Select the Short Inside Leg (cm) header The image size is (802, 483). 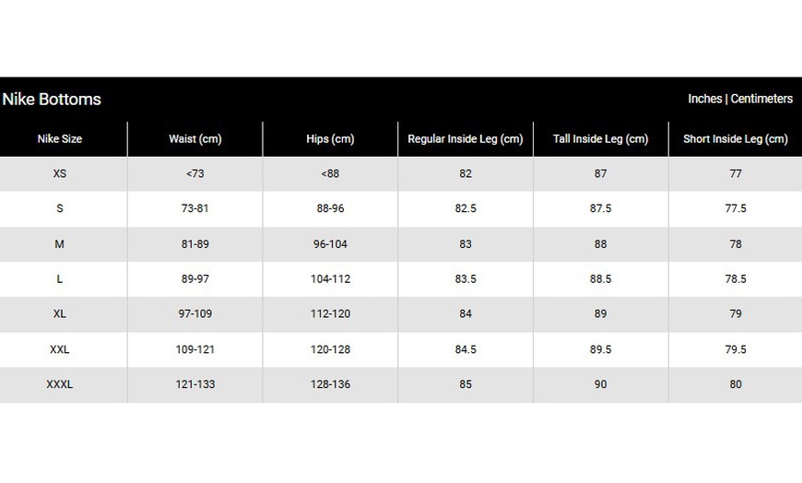pos(736,139)
